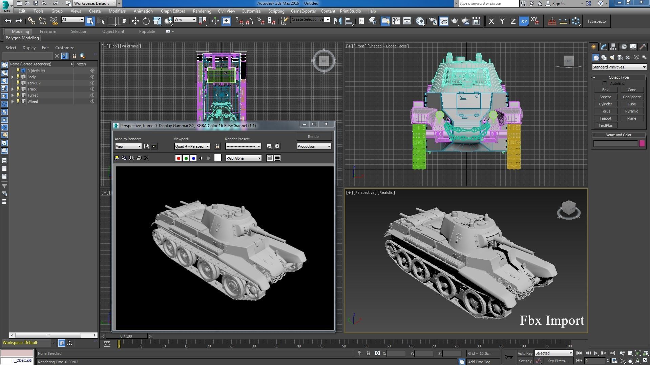Image resolution: width=650 pixels, height=365 pixels.
Task: Click the keyword search field
Action: coord(488,3)
